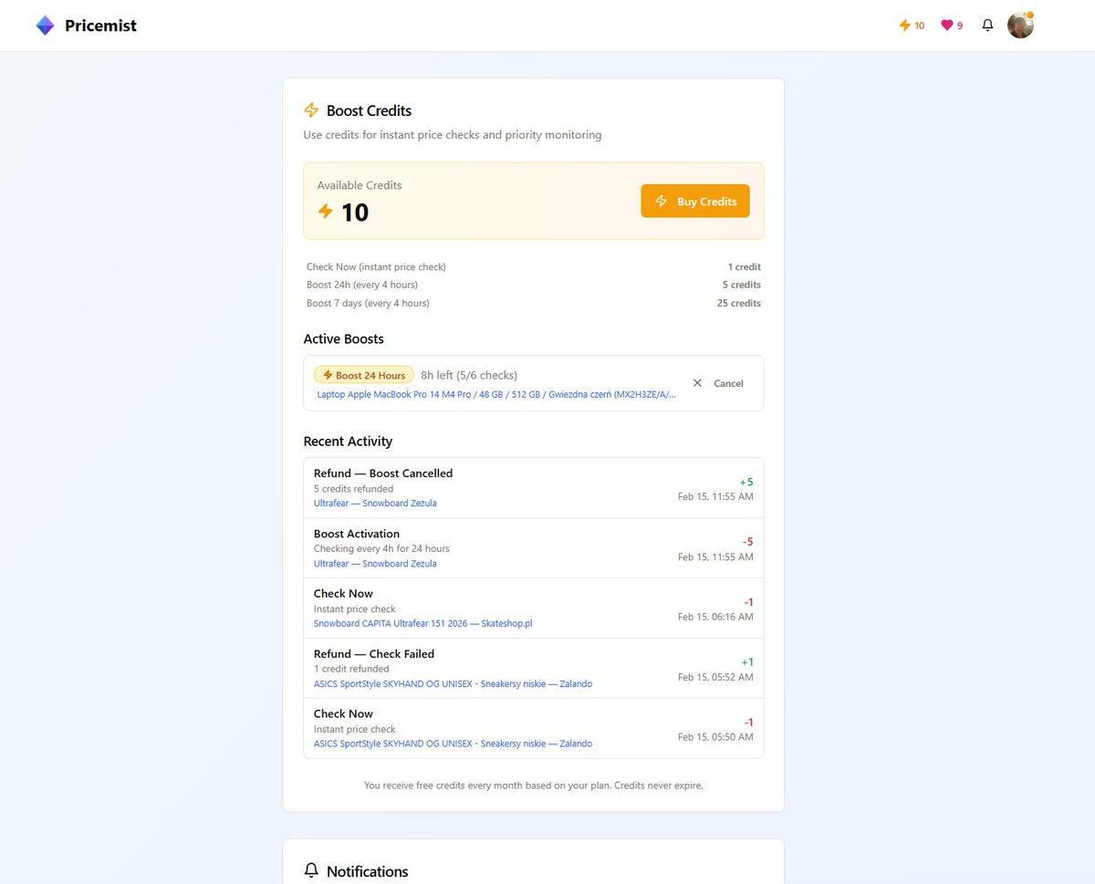
Task: Click the Notifications section bell icon
Action: (311, 871)
